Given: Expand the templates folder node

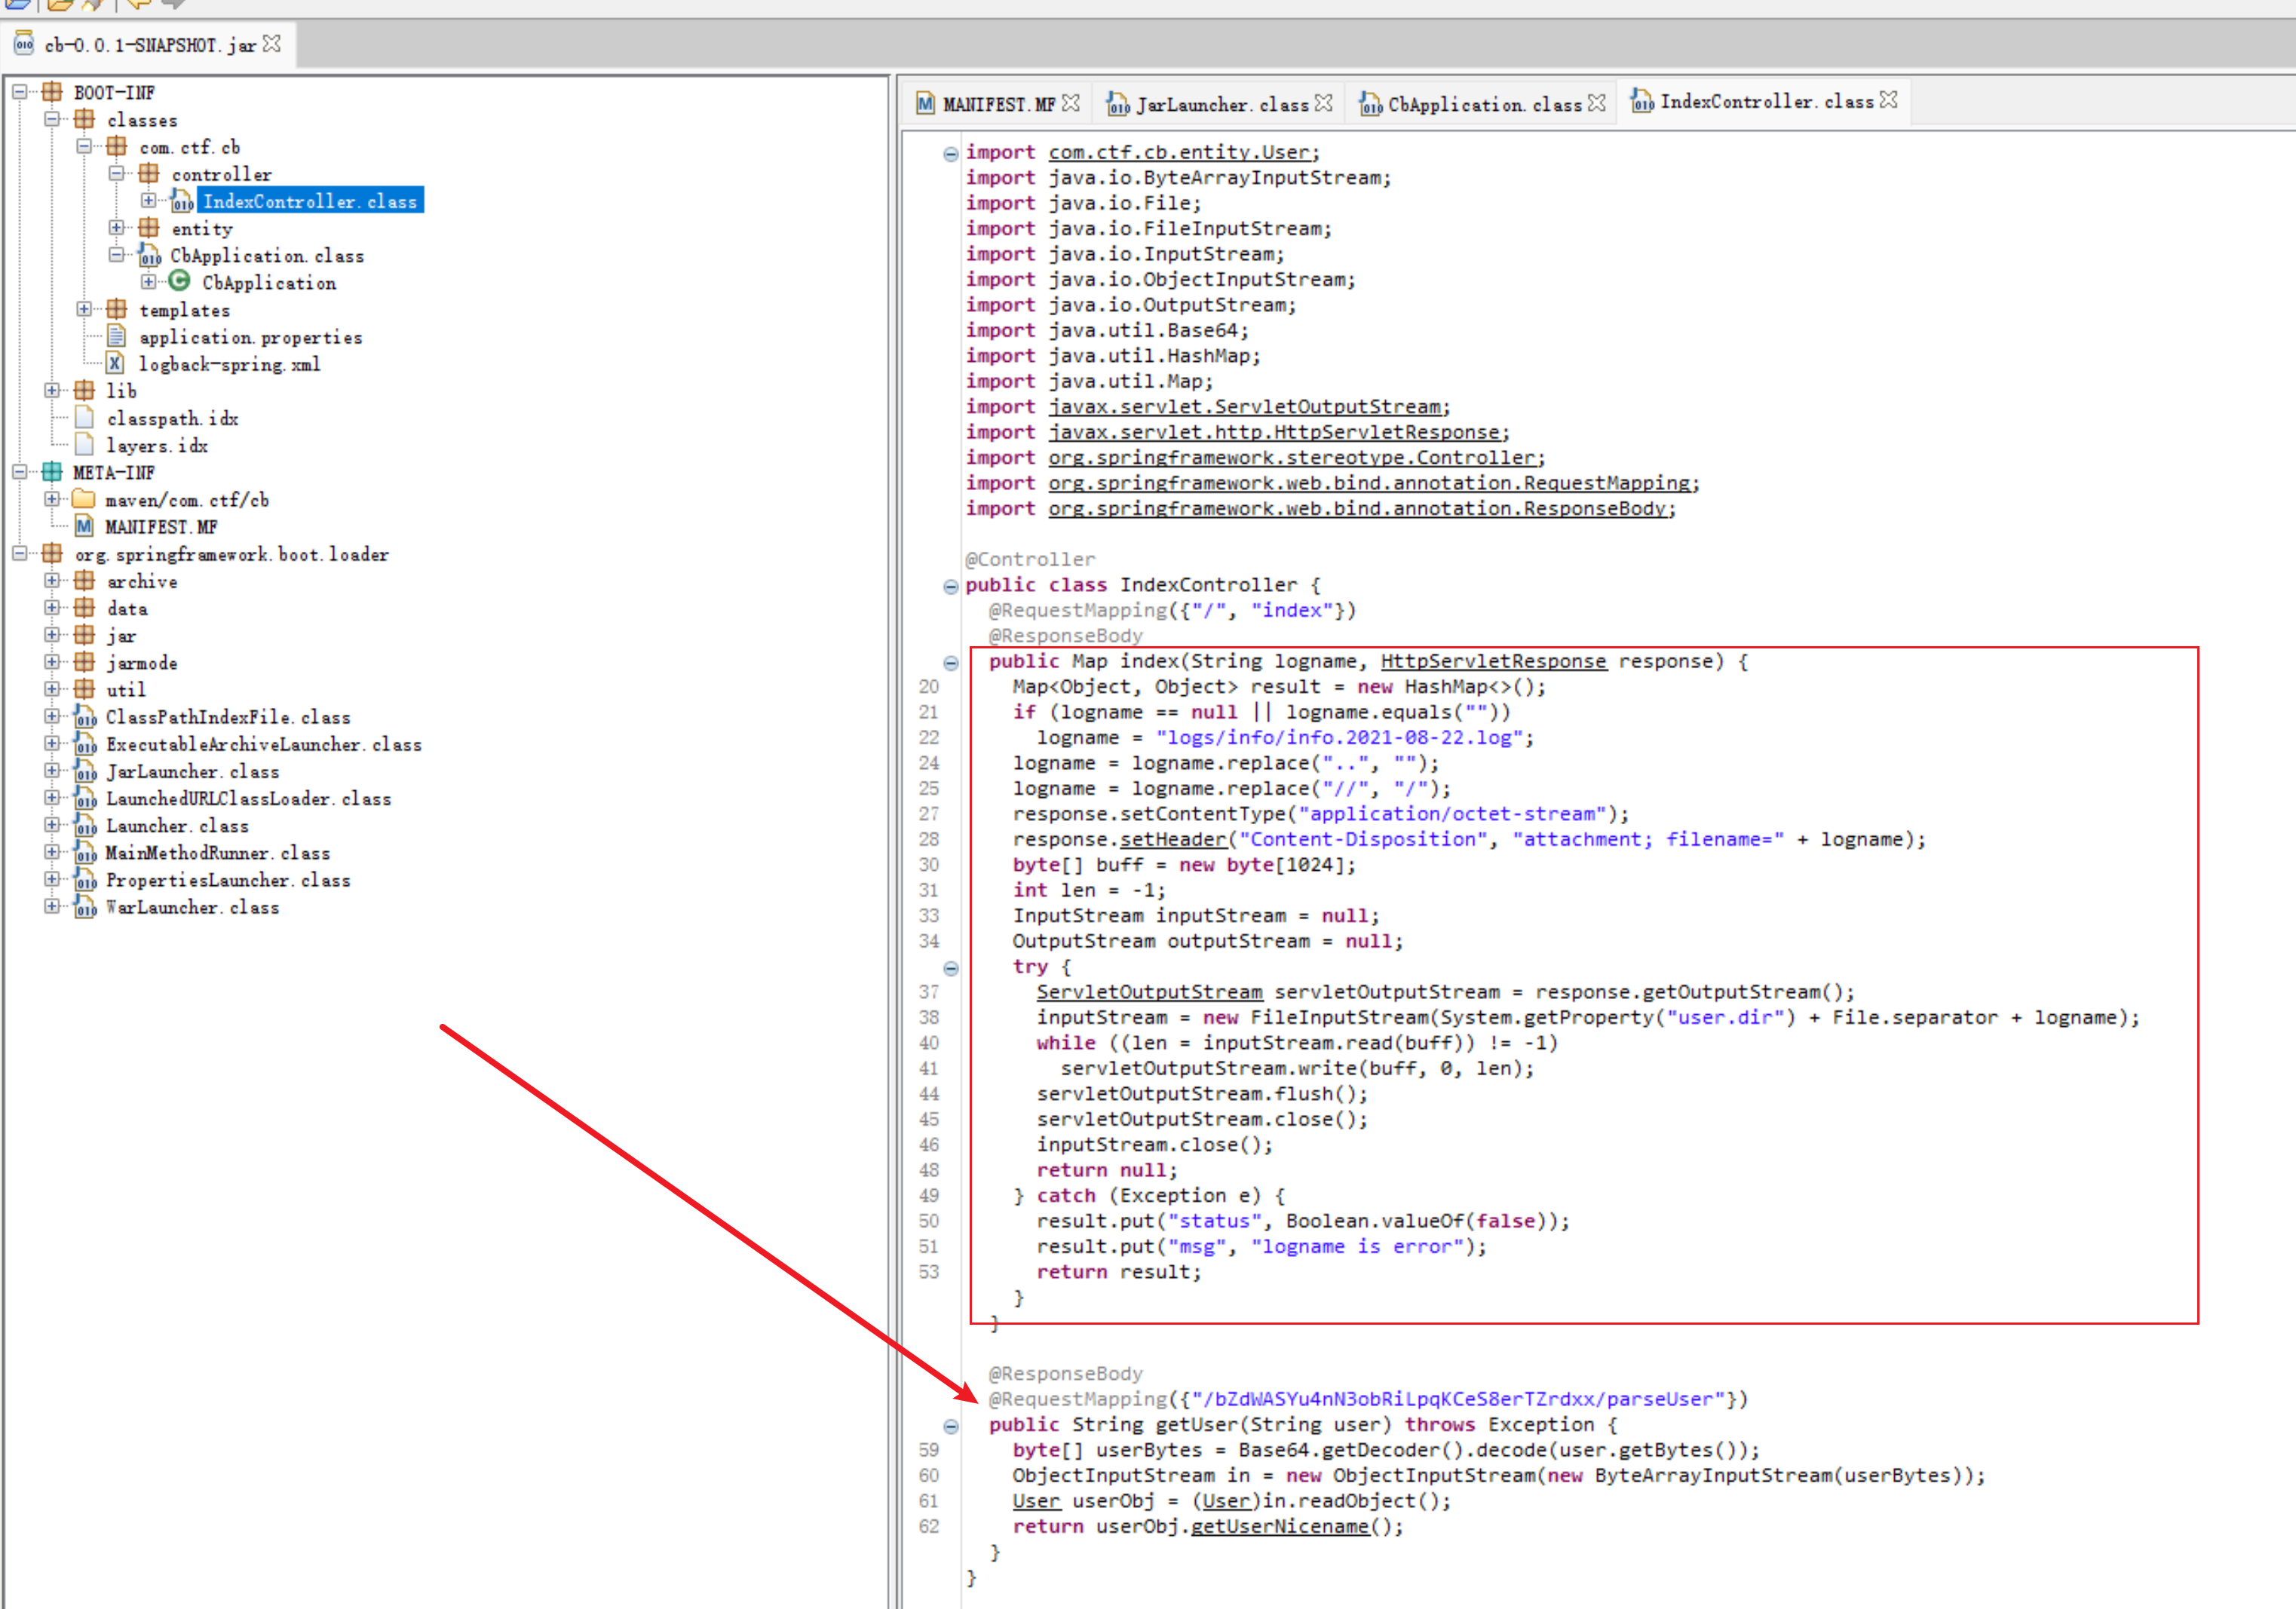Looking at the screenshot, I should pyautogui.click(x=84, y=309).
